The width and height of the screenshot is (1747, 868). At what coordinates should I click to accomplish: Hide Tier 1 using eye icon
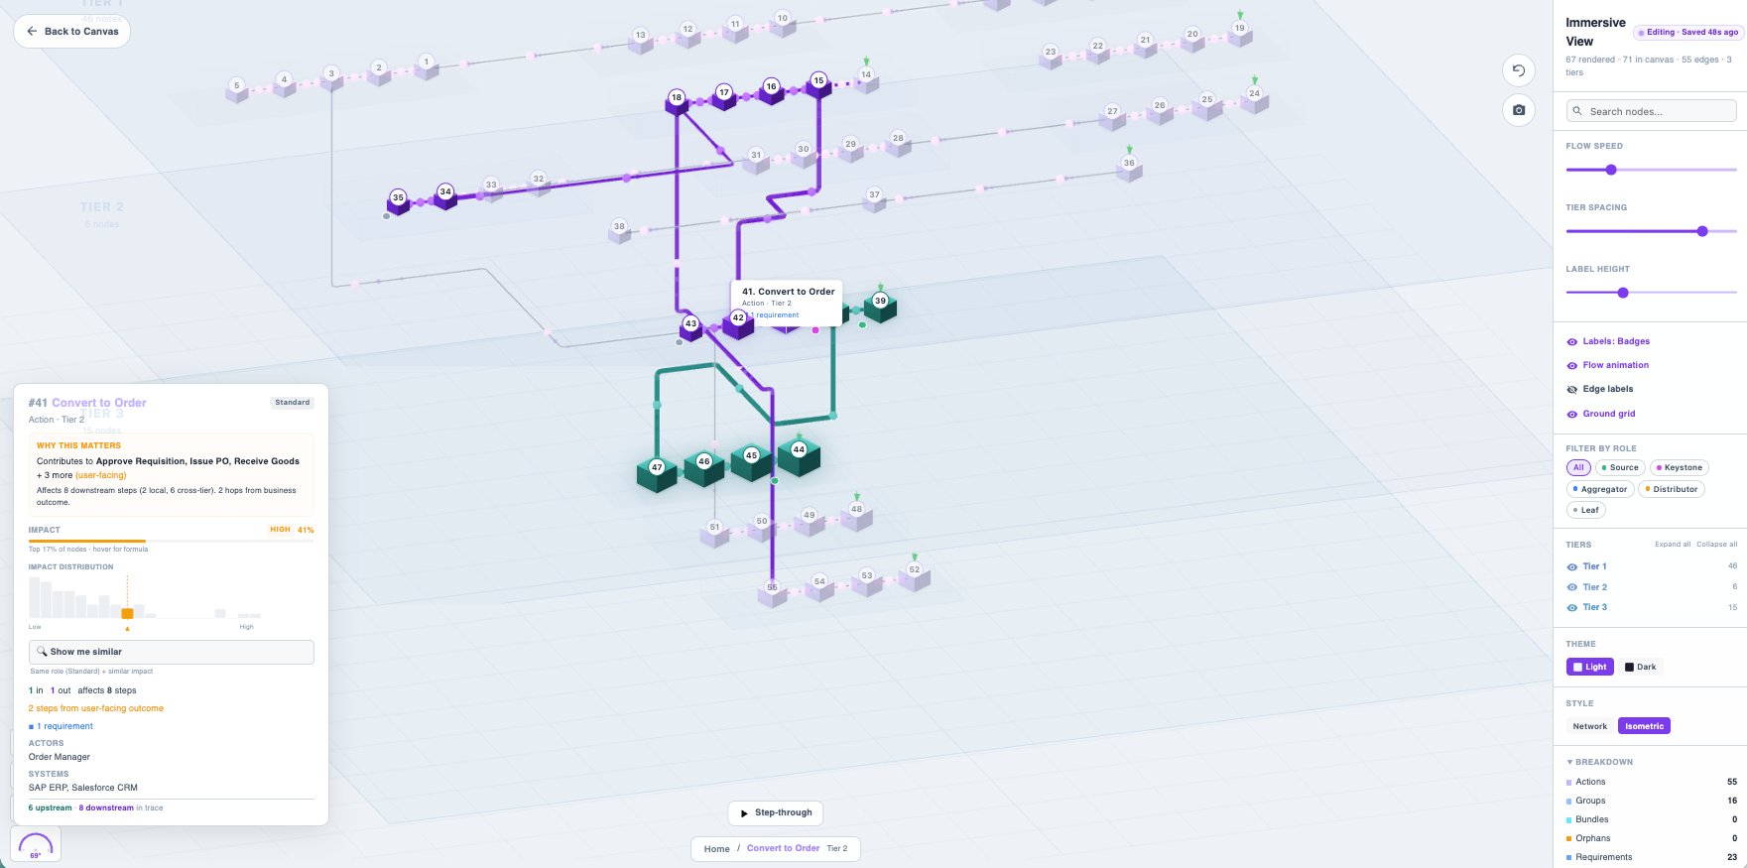(1571, 566)
